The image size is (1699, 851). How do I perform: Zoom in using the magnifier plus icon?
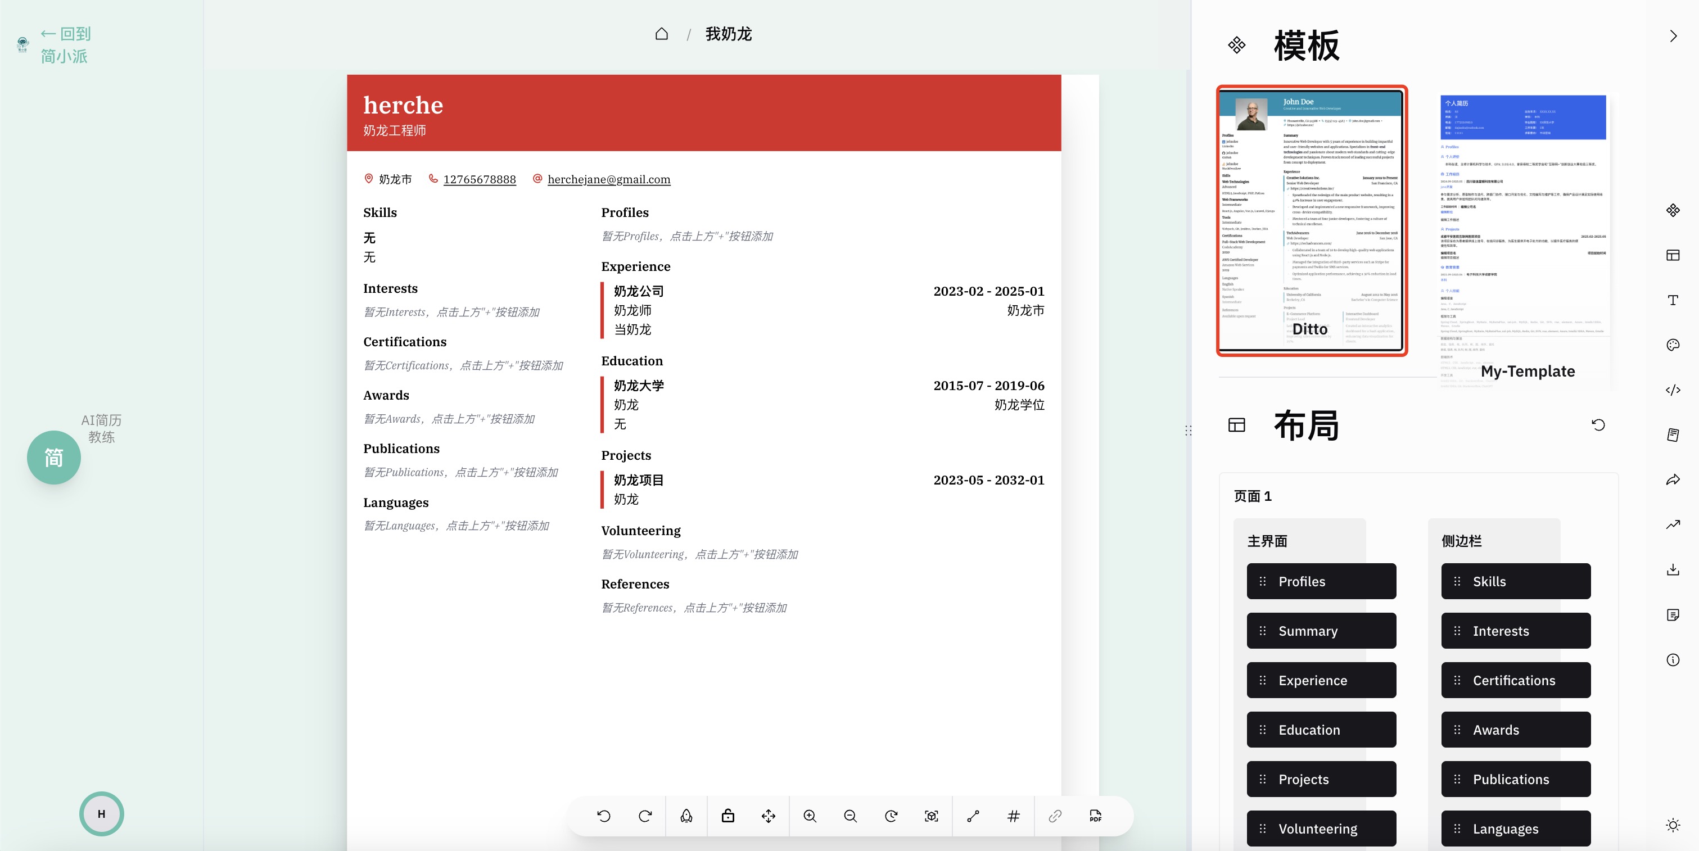click(810, 816)
